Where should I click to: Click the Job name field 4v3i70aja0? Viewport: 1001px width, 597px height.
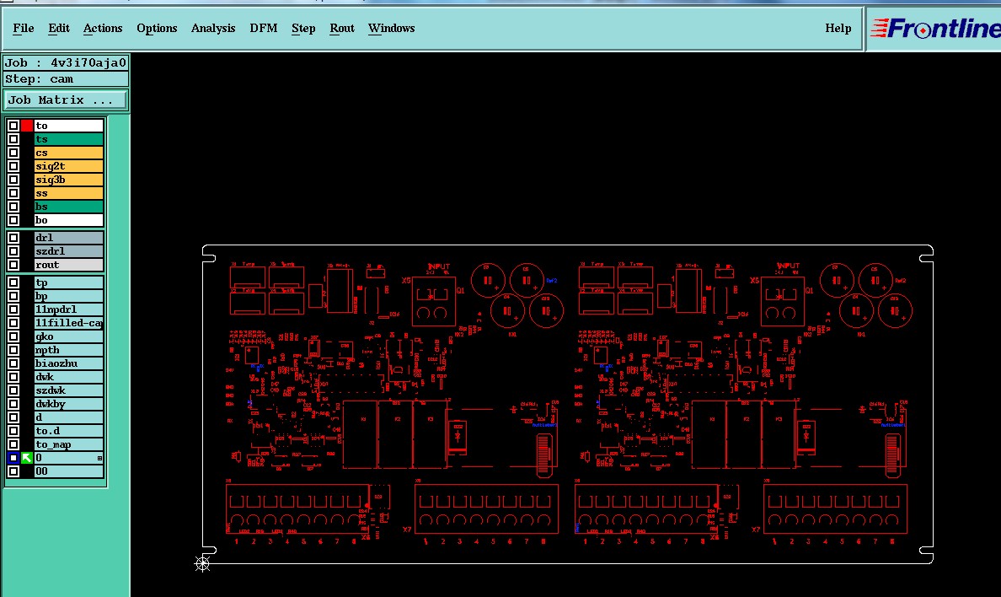66,62
